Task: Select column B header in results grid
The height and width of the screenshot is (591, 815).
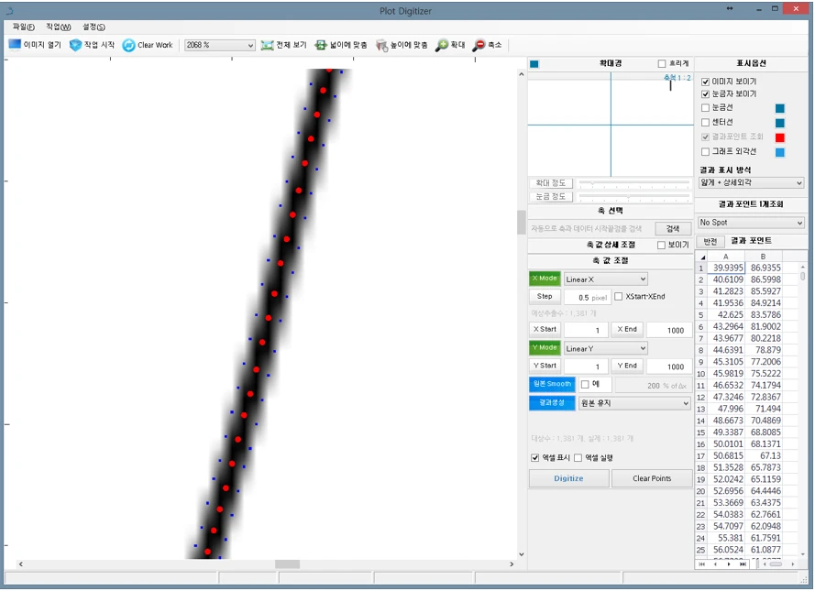Action: point(763,257)
